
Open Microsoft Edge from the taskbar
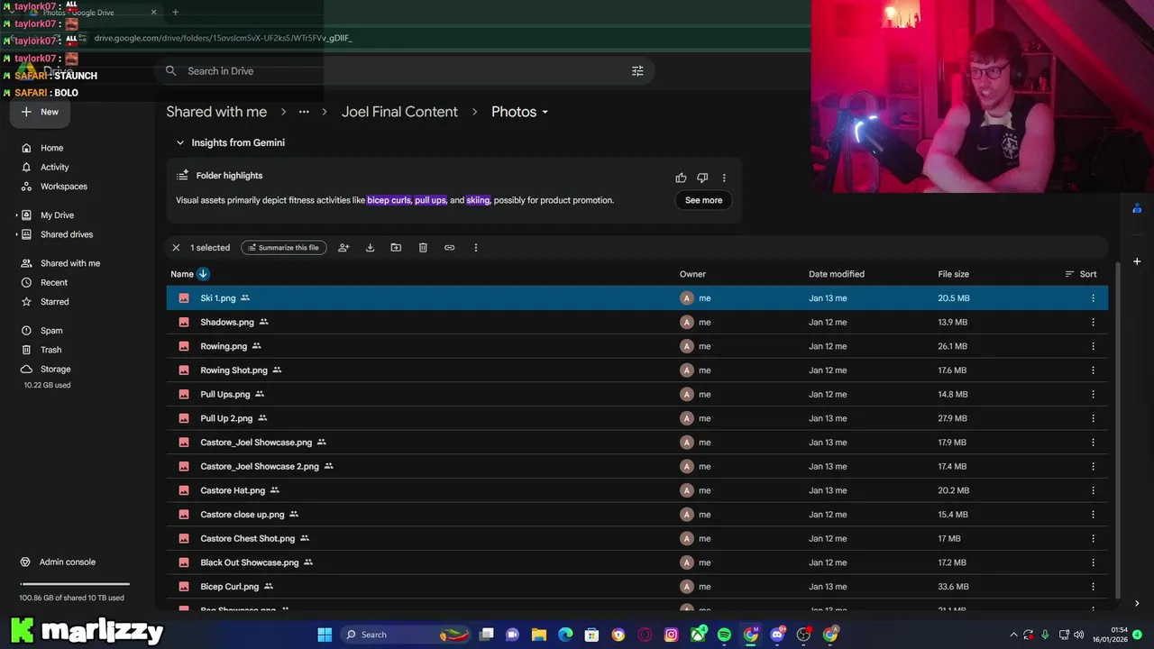pyautogui.click(x=565, y=635)
